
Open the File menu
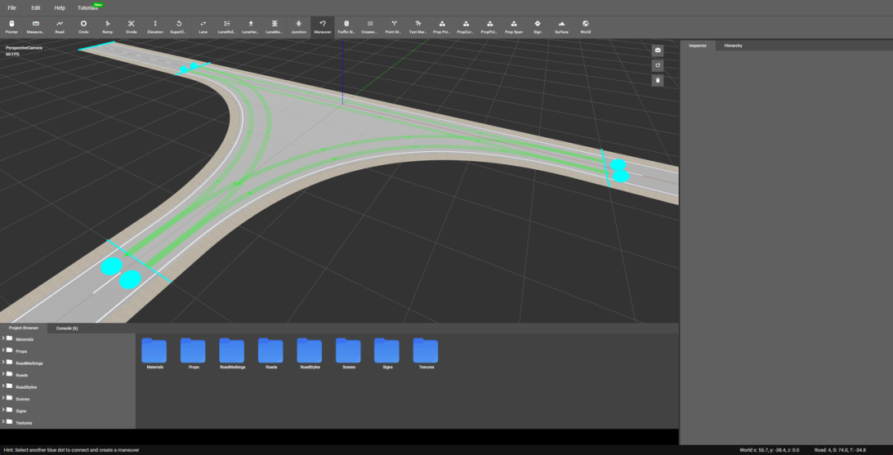coord(12,7)
